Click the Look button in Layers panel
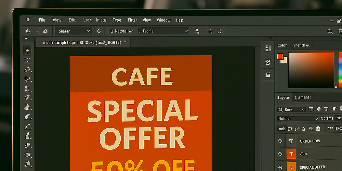 click(x=281, y=129)
